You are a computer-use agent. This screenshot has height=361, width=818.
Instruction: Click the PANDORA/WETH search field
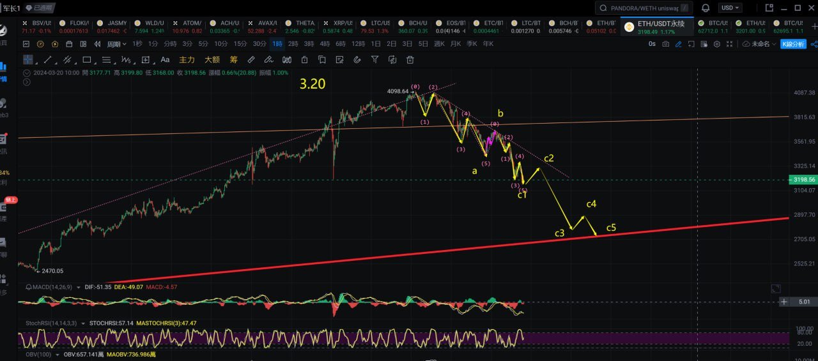pyautogui.click(x=644, y=8)
